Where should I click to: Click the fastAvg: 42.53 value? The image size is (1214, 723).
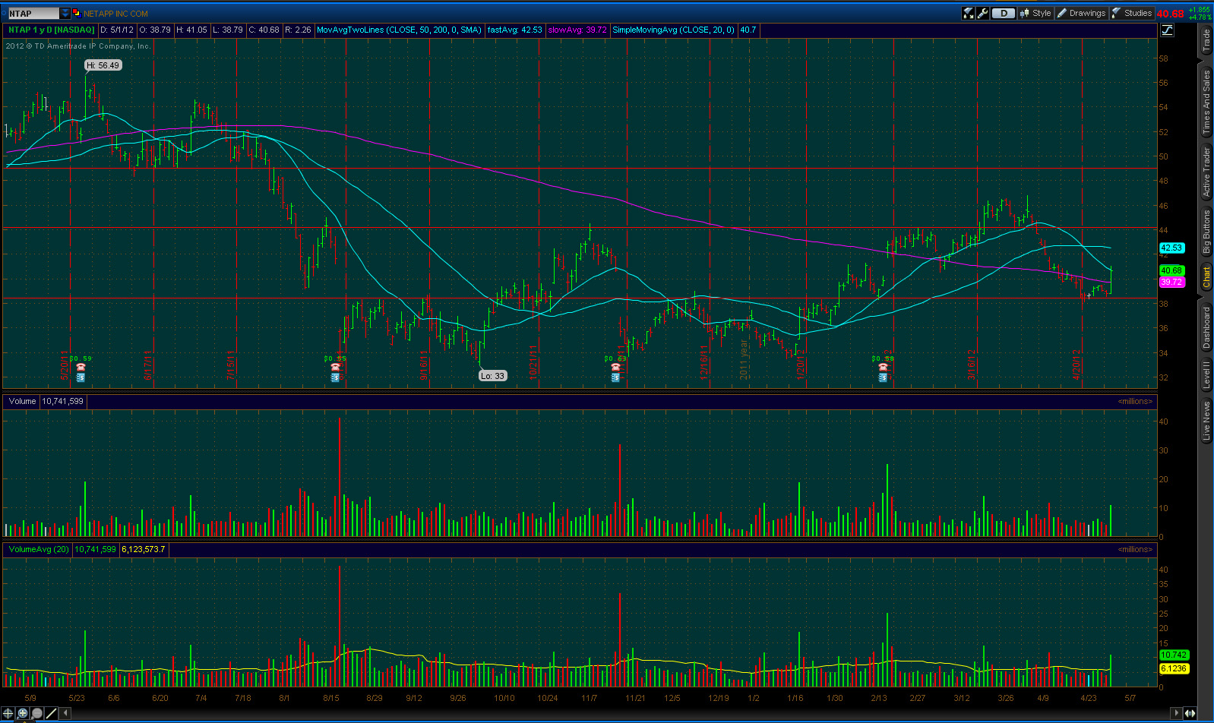515,30
